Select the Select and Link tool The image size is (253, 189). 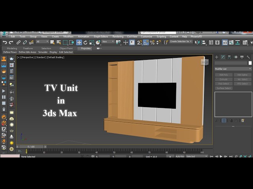[19, 43]
